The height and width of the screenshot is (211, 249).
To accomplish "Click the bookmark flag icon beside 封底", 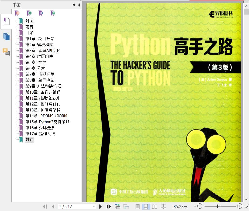I will point(21,139).
